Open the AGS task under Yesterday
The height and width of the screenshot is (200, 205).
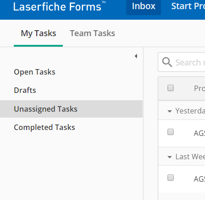(199, 133)
